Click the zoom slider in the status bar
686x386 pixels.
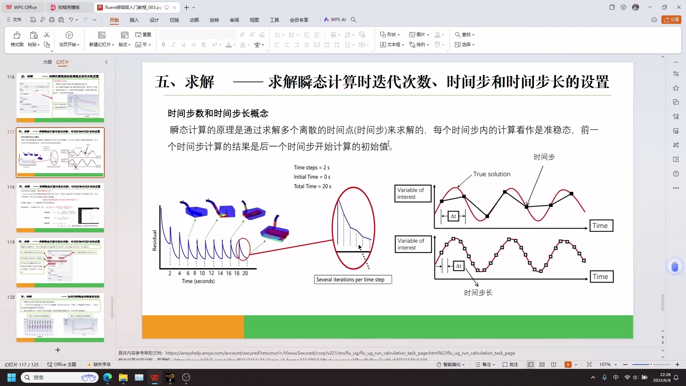click(x=651, y=364)
